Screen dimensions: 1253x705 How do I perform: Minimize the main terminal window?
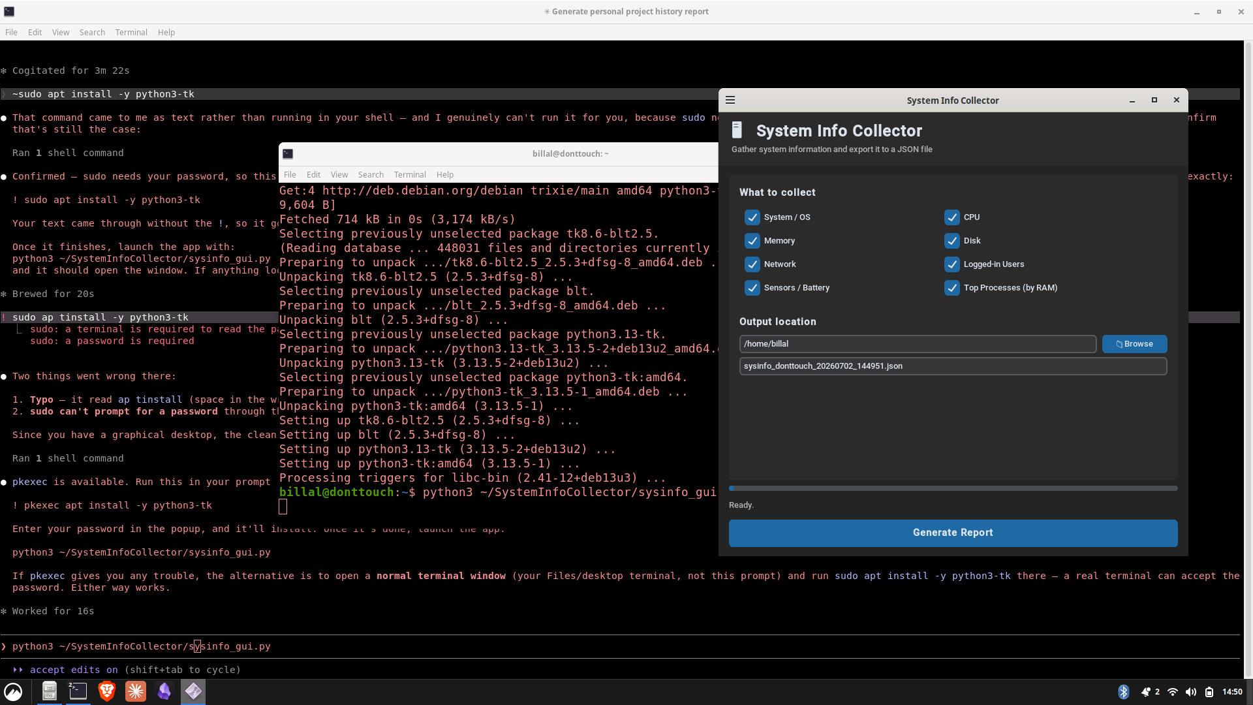[x=1197, y=12]
